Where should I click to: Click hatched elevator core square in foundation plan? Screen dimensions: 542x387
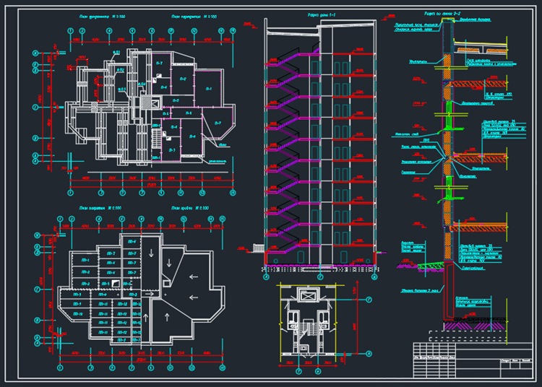click(146, 103)
